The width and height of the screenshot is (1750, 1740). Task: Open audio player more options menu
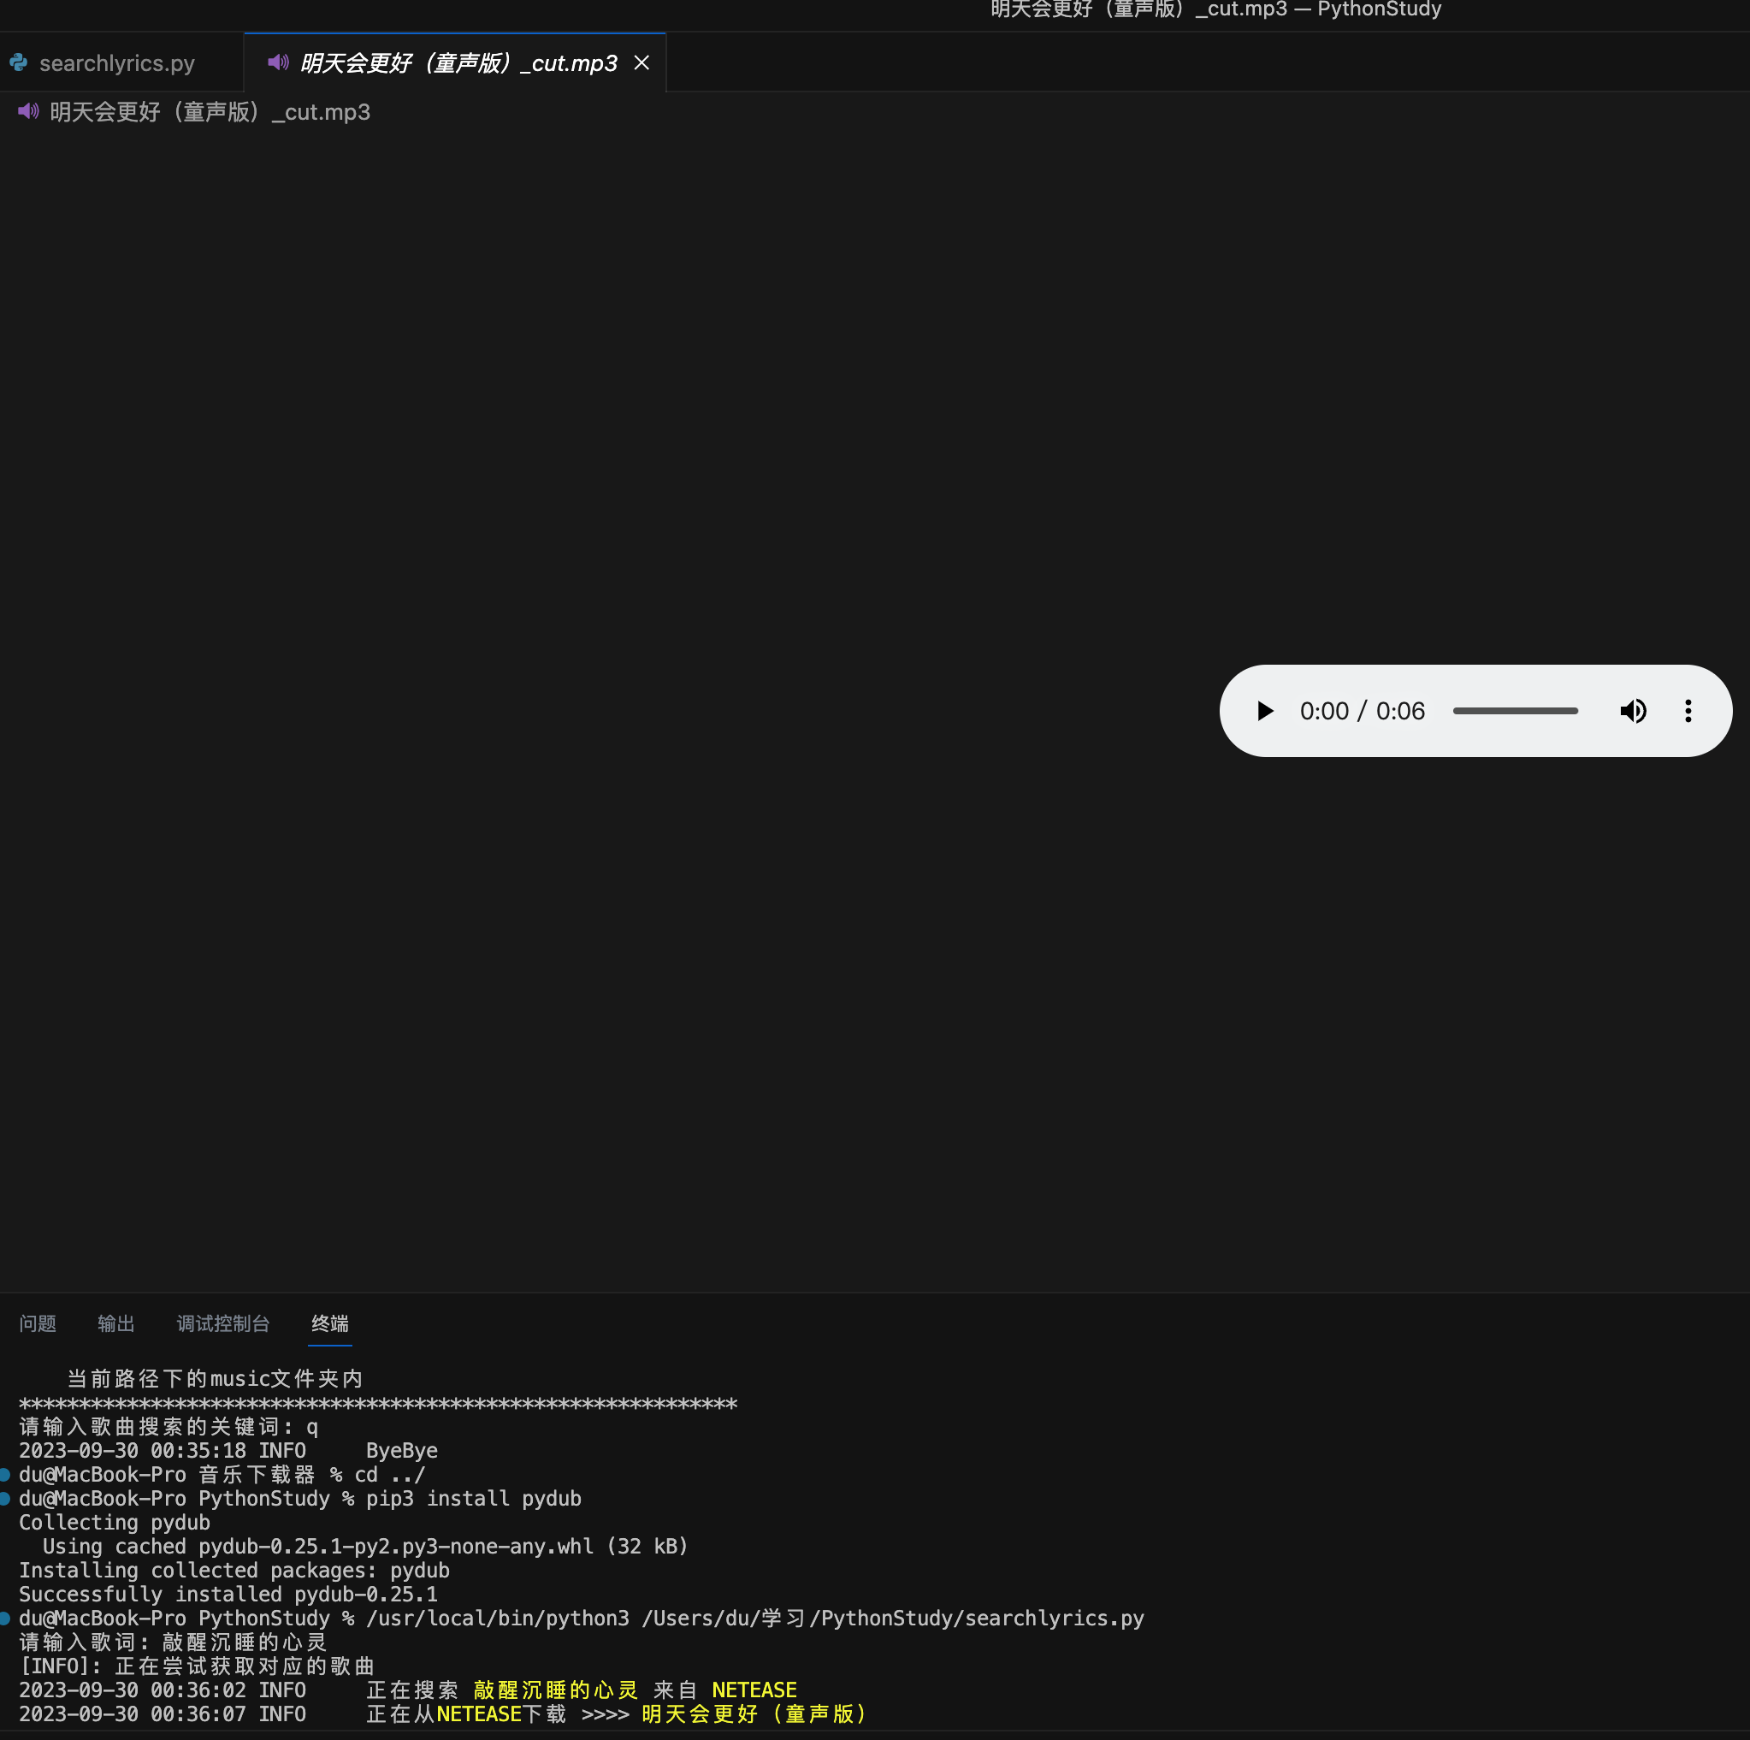[1688, 711]
